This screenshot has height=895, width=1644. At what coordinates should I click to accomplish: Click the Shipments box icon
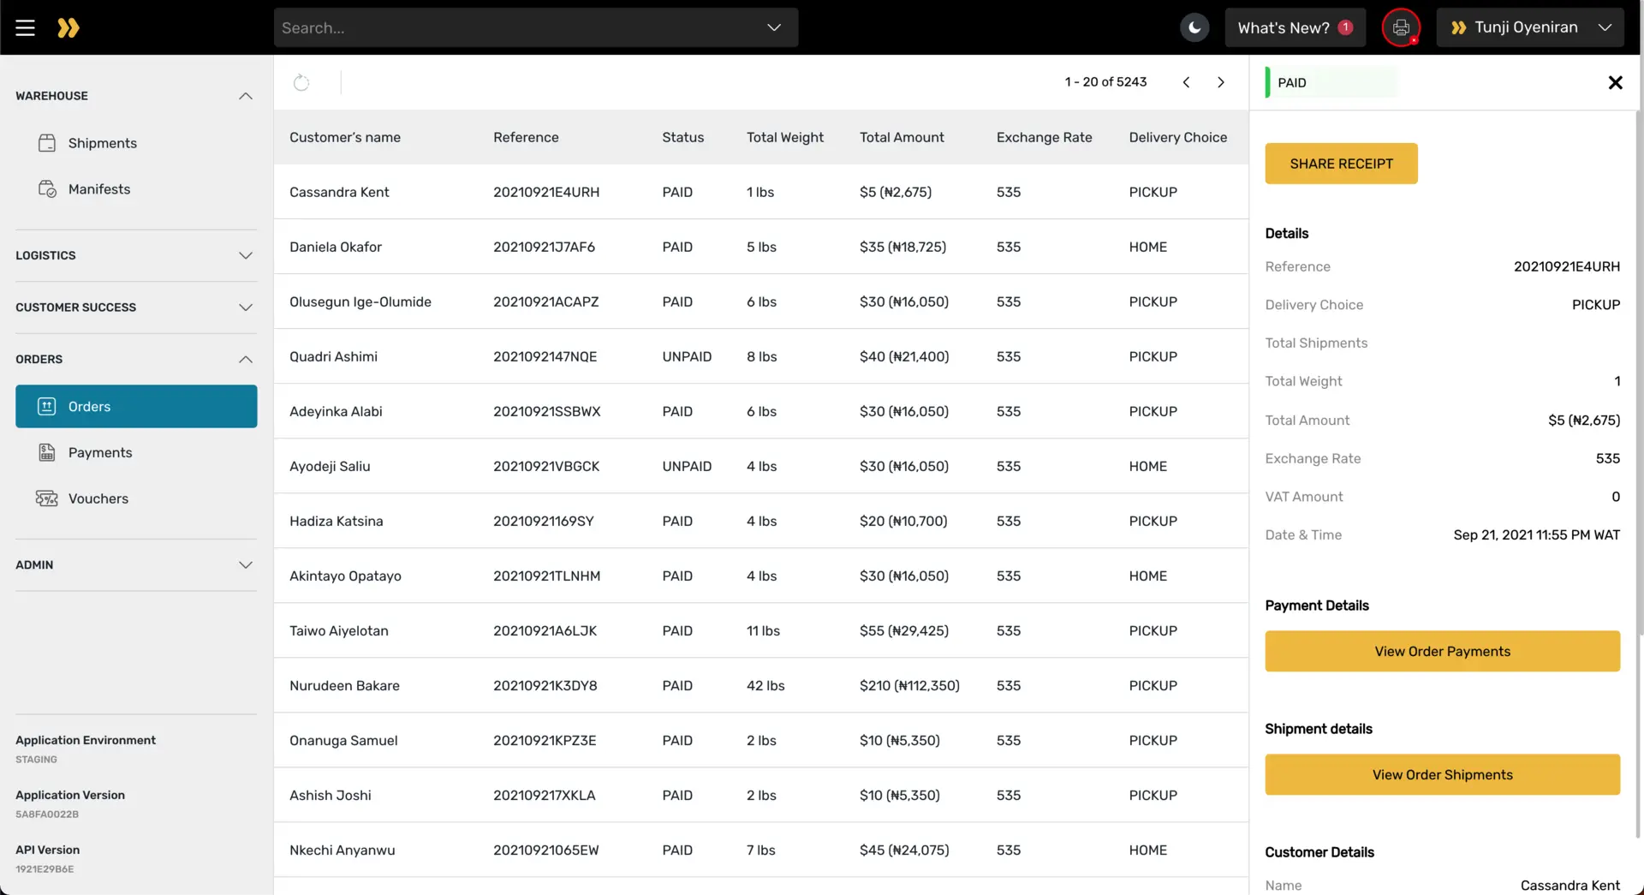pos(47,143)
